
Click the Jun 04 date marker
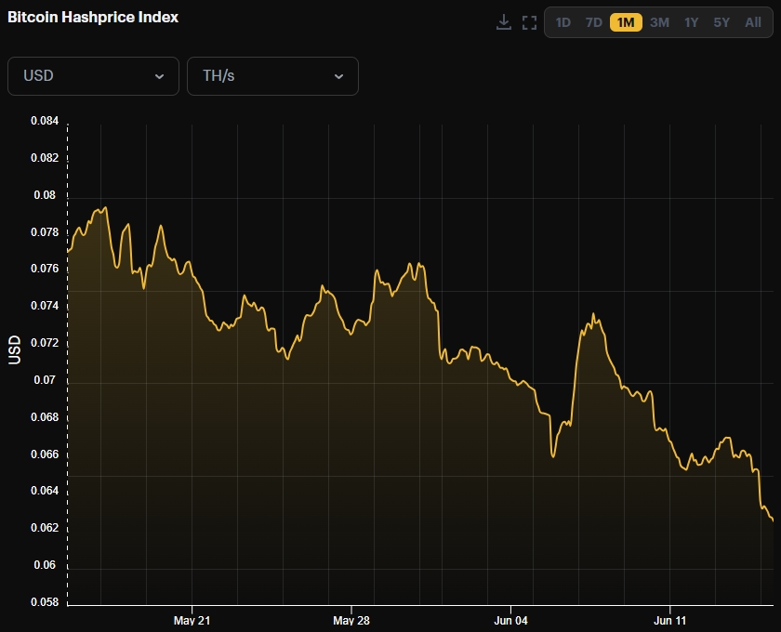(510, 620)
